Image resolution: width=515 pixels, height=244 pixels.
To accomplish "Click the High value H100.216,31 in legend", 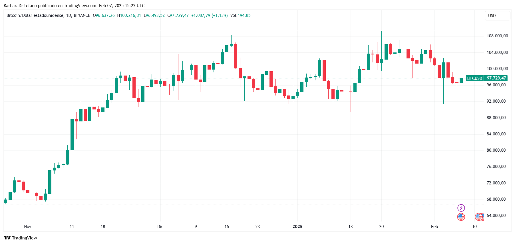I will pos(129,15).
